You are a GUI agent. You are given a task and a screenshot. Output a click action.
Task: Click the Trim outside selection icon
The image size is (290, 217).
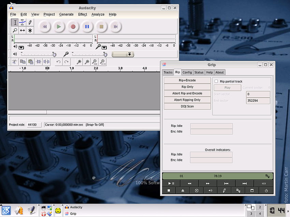[39, 62]
